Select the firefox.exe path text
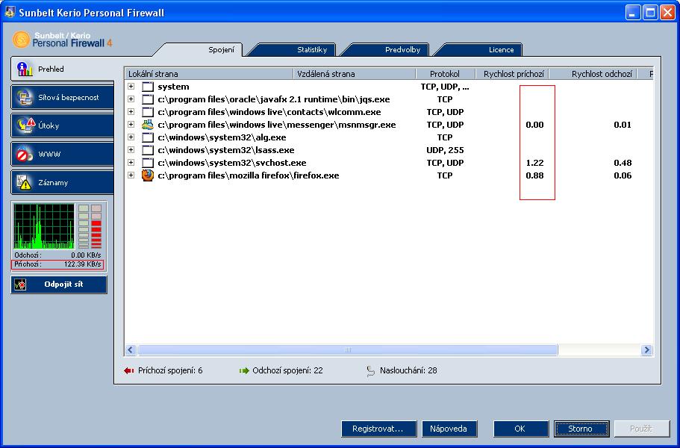This screenshot has width=680, height=448. pos(249,175)
